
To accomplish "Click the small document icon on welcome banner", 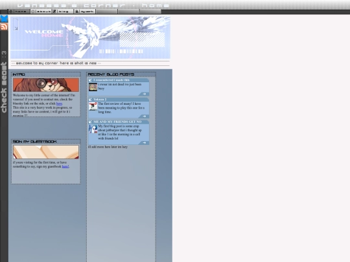I will click(x=16, y=24).
